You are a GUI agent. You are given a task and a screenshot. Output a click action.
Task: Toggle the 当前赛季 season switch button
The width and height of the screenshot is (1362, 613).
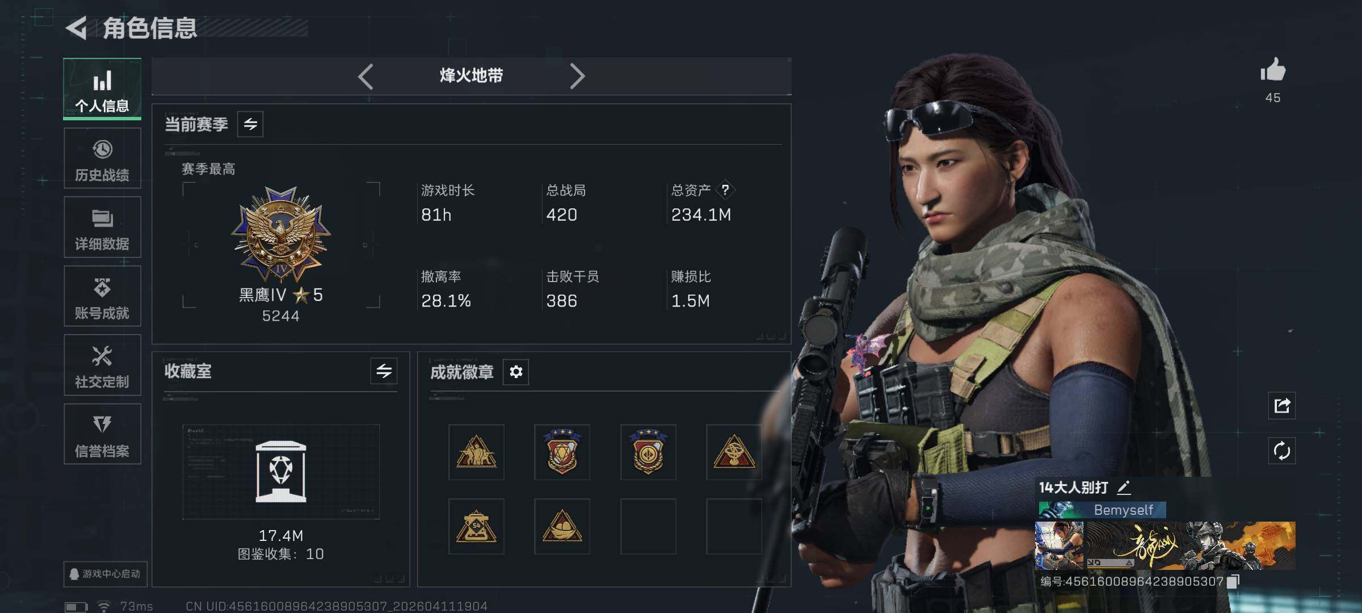tap(250, 124)
